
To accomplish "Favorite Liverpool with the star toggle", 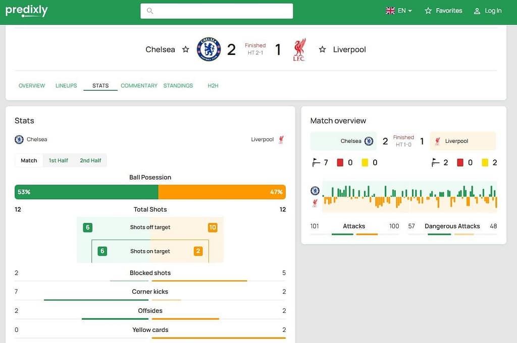I will (x=322, y=49).
